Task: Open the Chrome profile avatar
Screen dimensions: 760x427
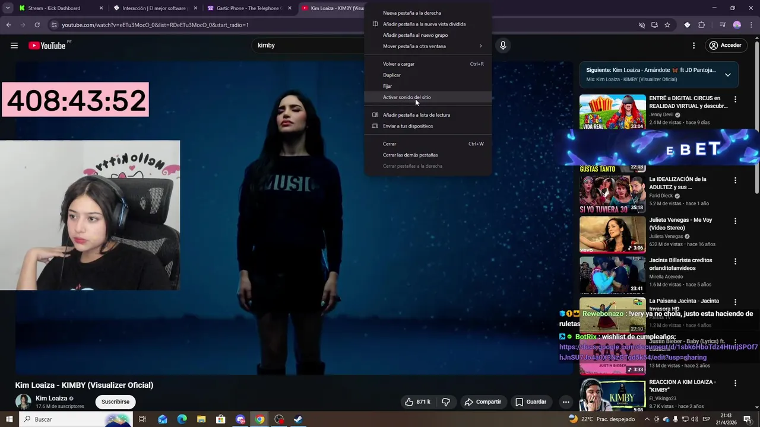Action: pos(737,25)
